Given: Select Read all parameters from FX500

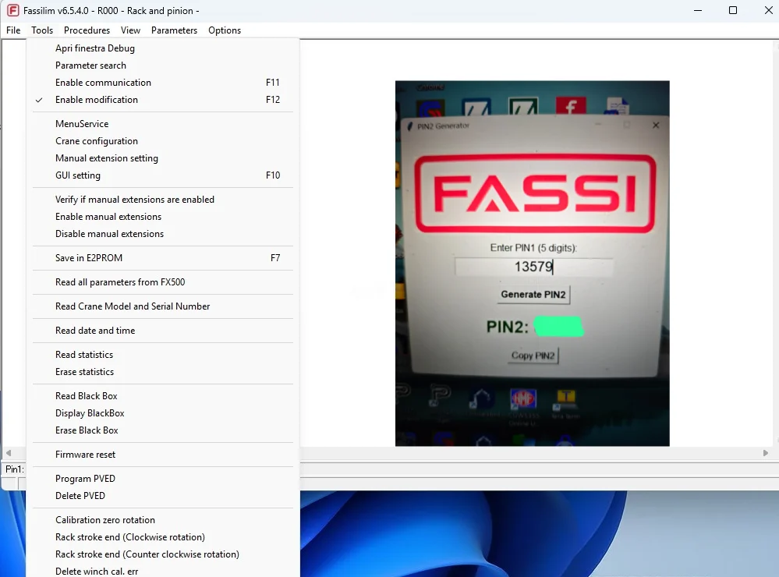Looking at the screenshot, I should (120, 282).
